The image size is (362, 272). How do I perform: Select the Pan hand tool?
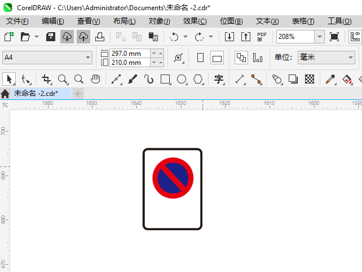pyautogui.click(x=95, y=79)
